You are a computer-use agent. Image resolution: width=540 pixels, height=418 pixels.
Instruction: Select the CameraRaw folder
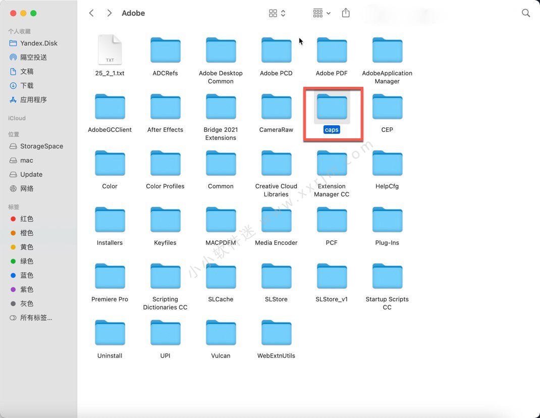pyautogui.click(x=276, y=107)
